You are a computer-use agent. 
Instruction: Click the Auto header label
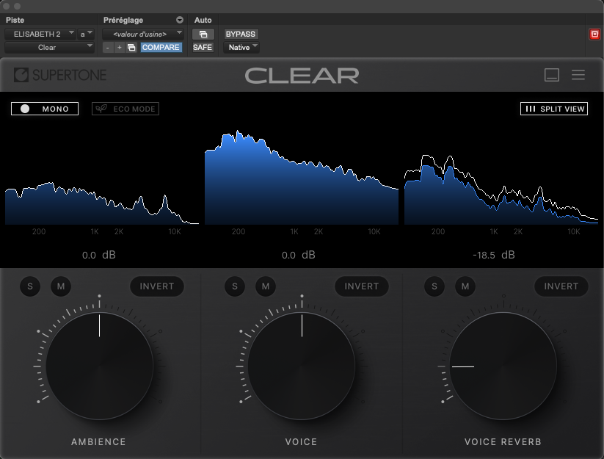(x=203, y=20)
